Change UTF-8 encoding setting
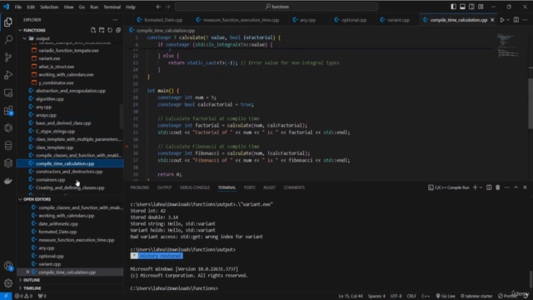The height and width of the screenshot is (300, 533). (x=396, y=296)
